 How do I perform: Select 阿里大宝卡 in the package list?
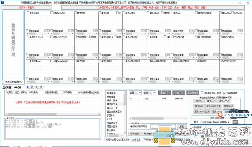point(112,123)
